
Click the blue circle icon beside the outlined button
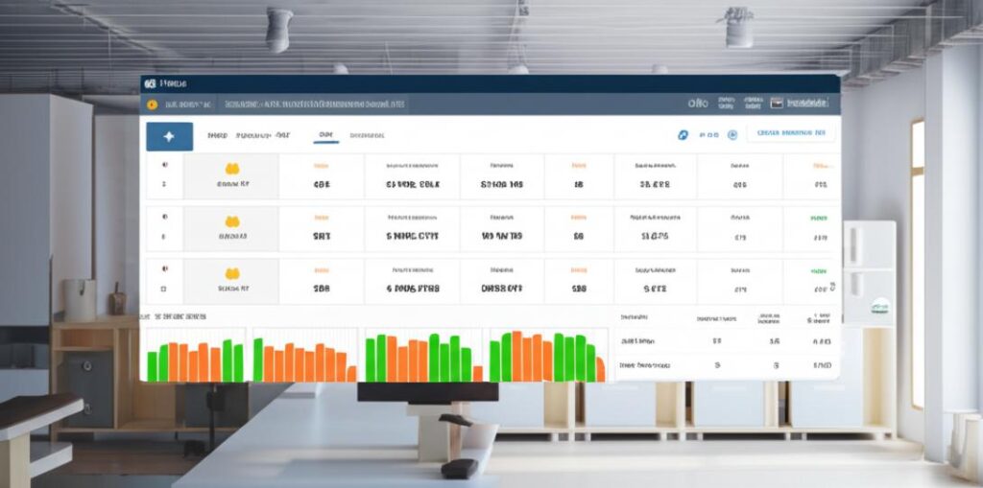click(731, 136)
